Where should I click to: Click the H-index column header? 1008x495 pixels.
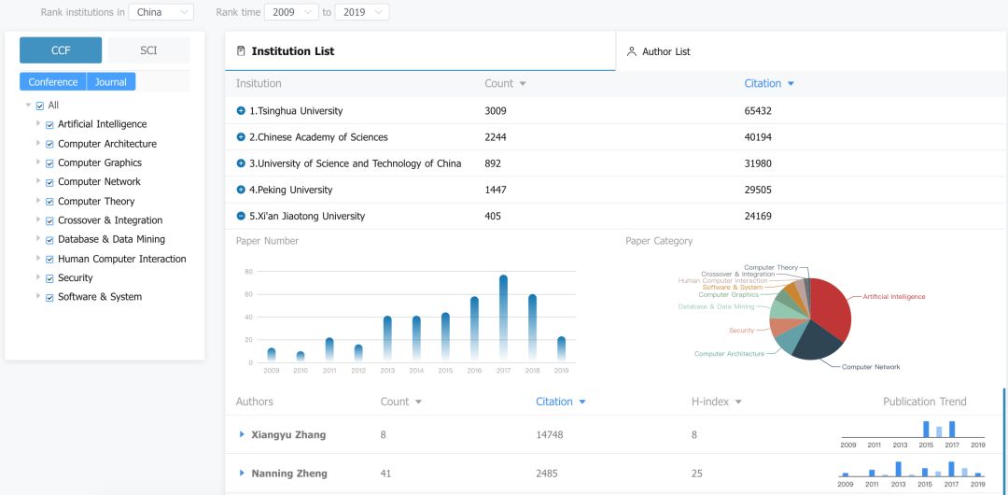click(x=710, y=402)
